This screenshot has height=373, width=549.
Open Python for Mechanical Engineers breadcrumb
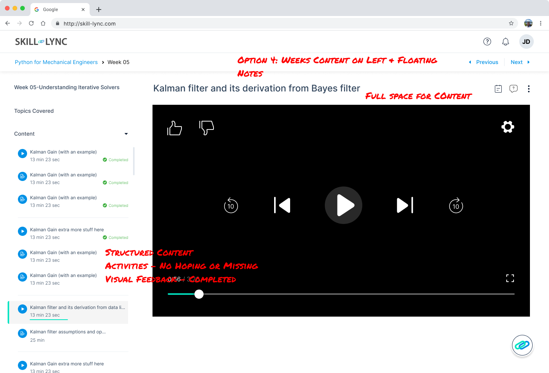click(x=56, y=62)
